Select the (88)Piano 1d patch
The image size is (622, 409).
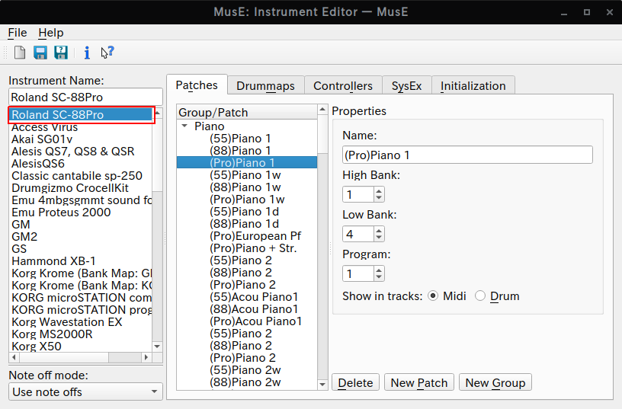tap(247, 223)
